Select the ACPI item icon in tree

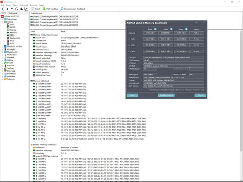(x=8, y=43)
